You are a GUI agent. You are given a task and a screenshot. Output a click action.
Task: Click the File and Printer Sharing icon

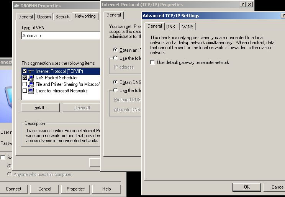(31, 84)
